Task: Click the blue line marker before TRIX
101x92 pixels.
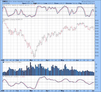Action: coord(3,77)
